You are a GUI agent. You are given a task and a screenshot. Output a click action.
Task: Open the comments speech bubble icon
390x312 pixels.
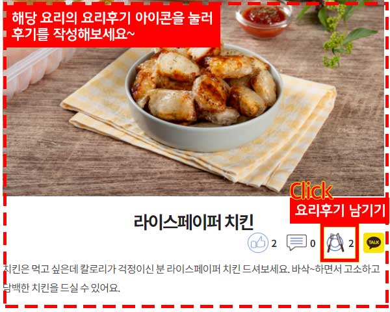296,242
